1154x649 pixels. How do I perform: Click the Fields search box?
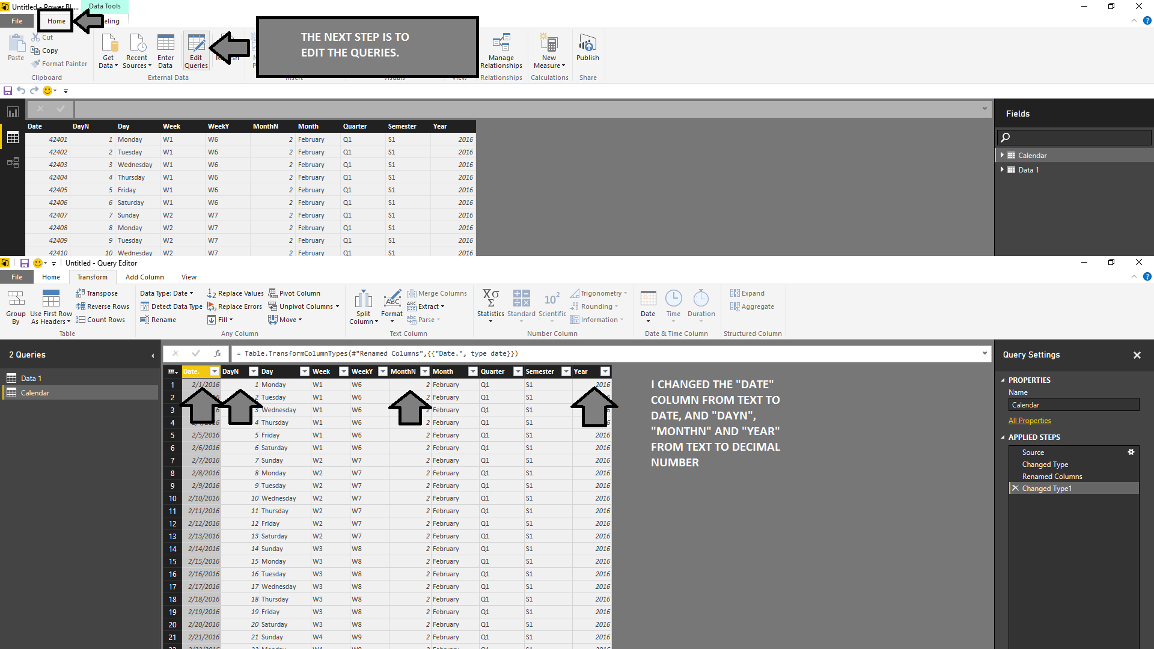(x=1074, y=138)
